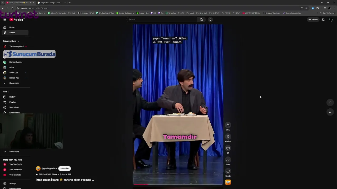Open the account avatar menu on YouTube
Screen dimensions: 337x189
pyautogui.click(x=331, y=19)
